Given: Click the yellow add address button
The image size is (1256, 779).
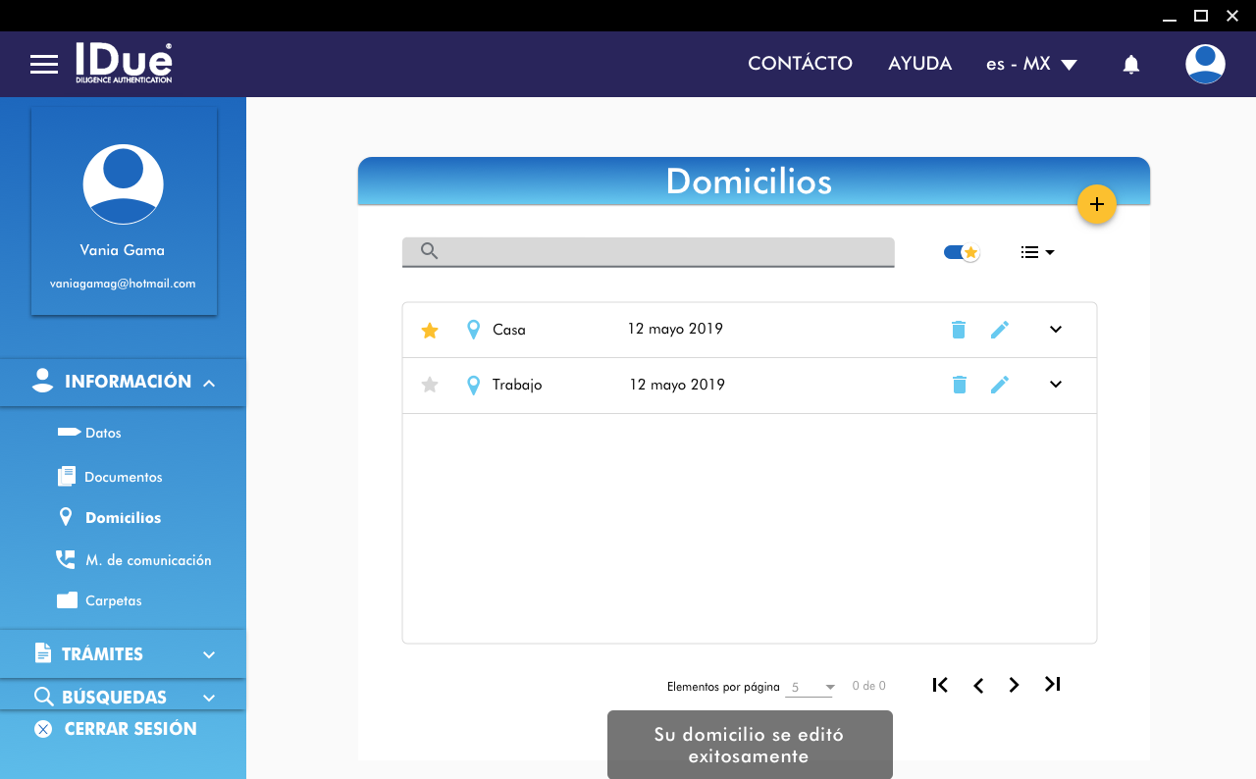Looking at the screenshot, I should [1096, 204].
